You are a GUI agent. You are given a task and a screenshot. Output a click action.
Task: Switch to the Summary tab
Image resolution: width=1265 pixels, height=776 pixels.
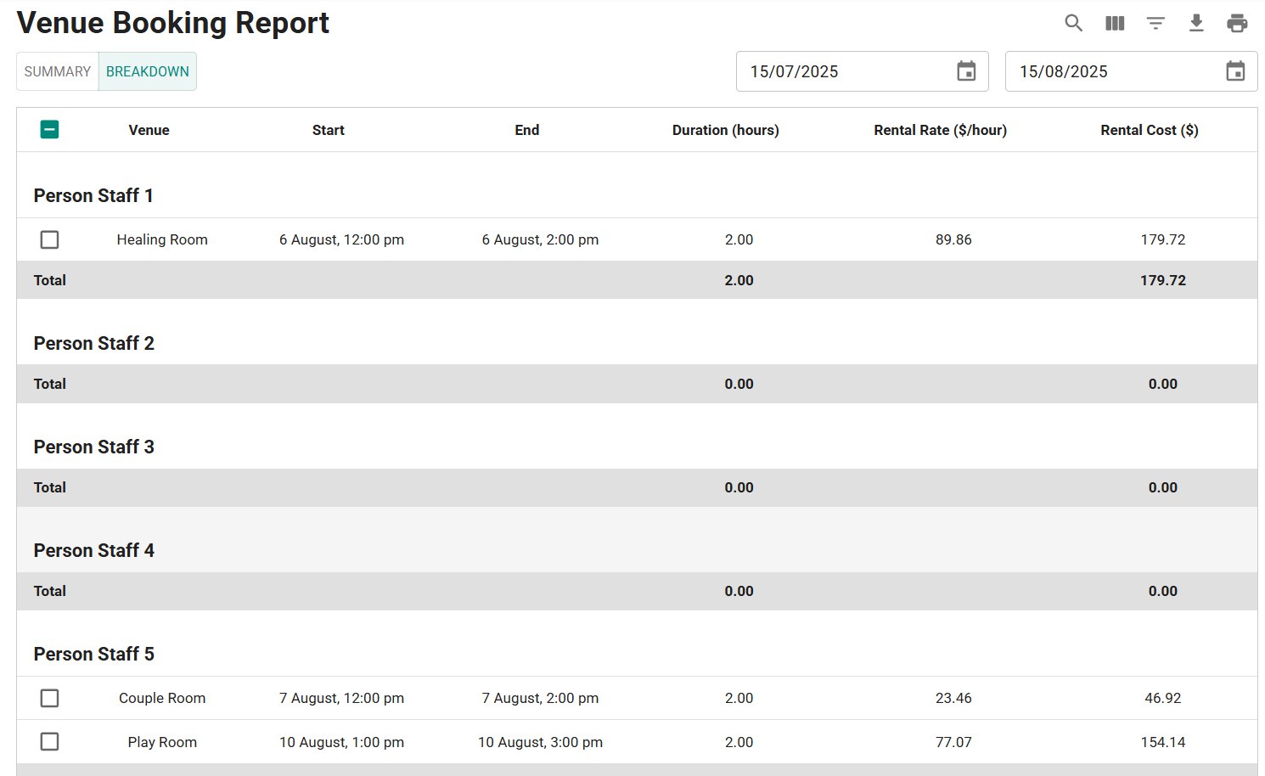(58, 71)
